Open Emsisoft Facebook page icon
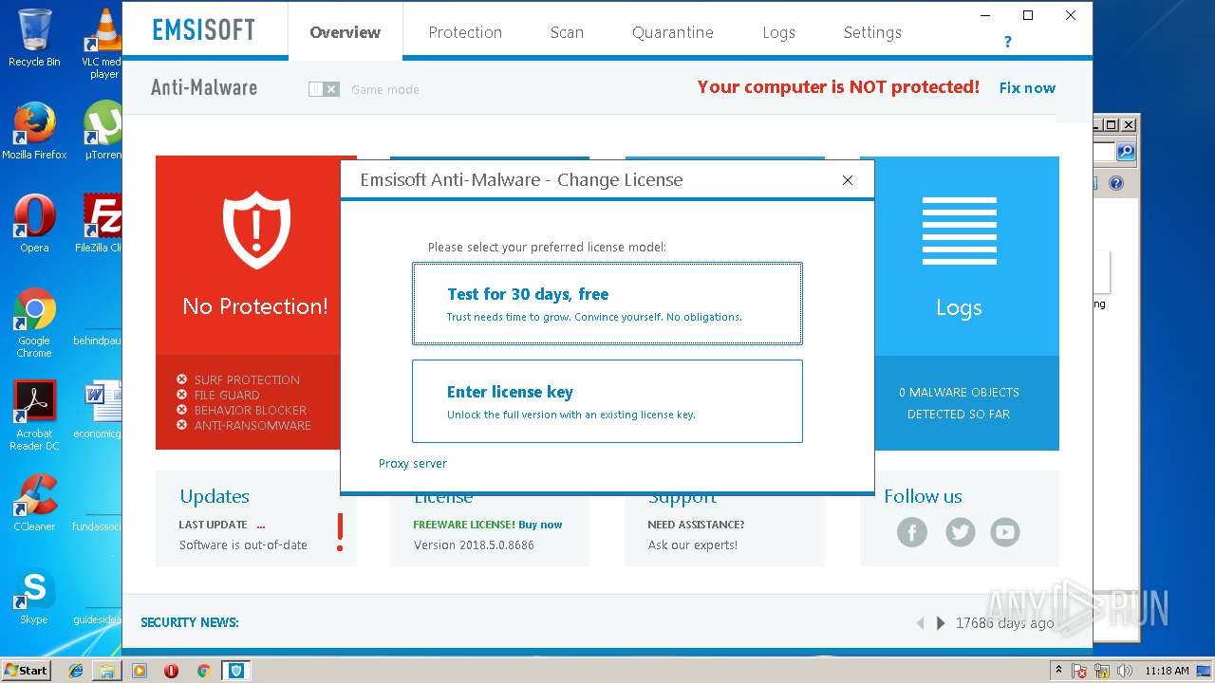Viewport: 1215px width, 683px height. pyautogui.click(x=912, y=532)
